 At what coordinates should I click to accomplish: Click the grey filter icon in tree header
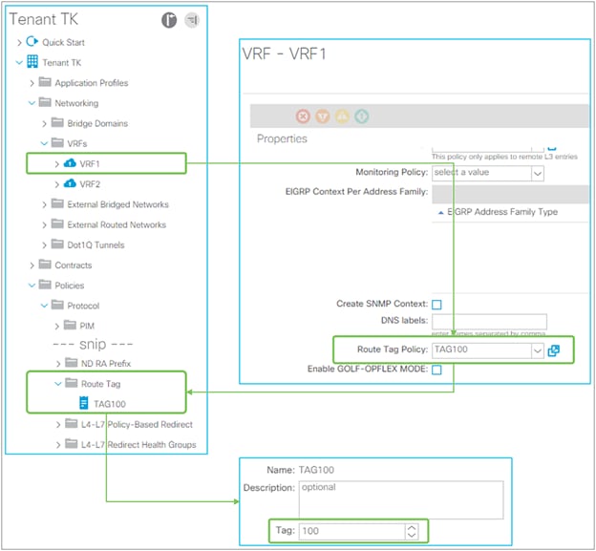click(192, 20)
